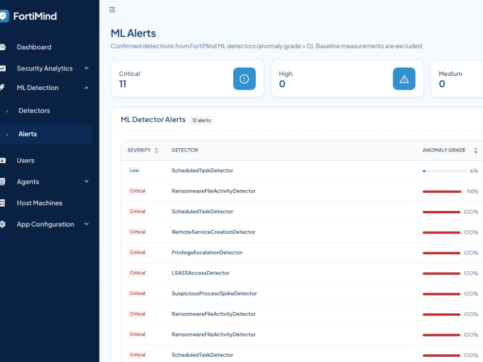Click the High card warning triangle icon
Screen dimensions: 483x362
[404, 79]
